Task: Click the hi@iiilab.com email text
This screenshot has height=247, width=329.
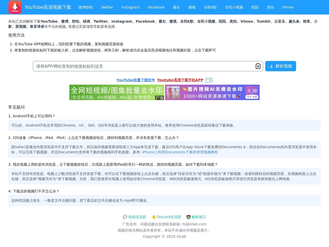Action: [194, 224]
